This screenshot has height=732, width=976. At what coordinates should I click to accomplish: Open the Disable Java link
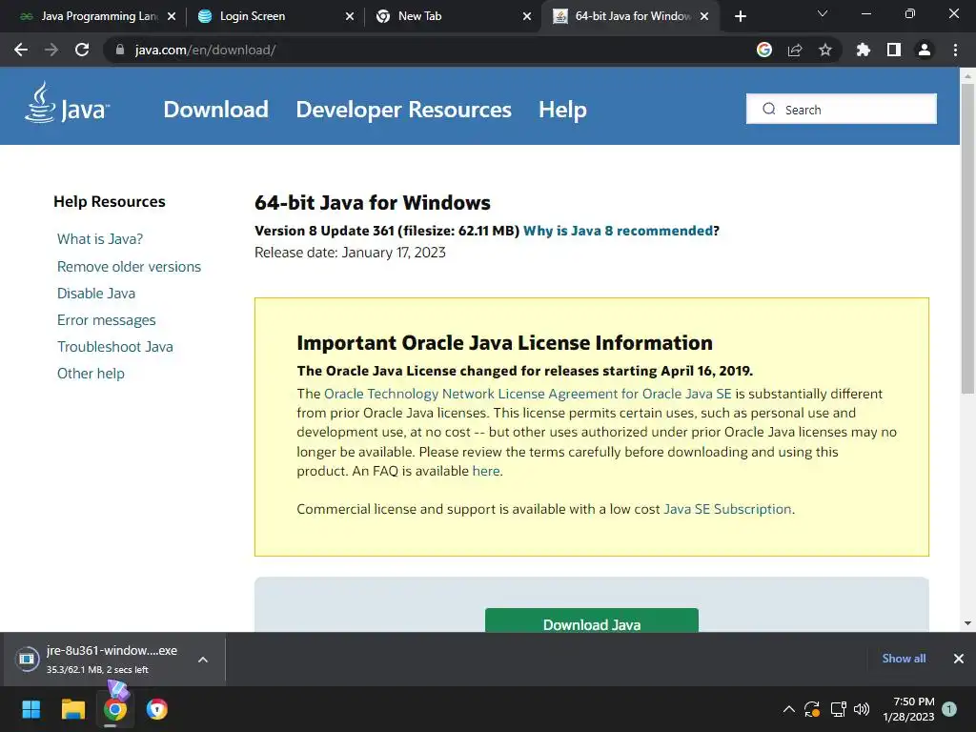96,294
